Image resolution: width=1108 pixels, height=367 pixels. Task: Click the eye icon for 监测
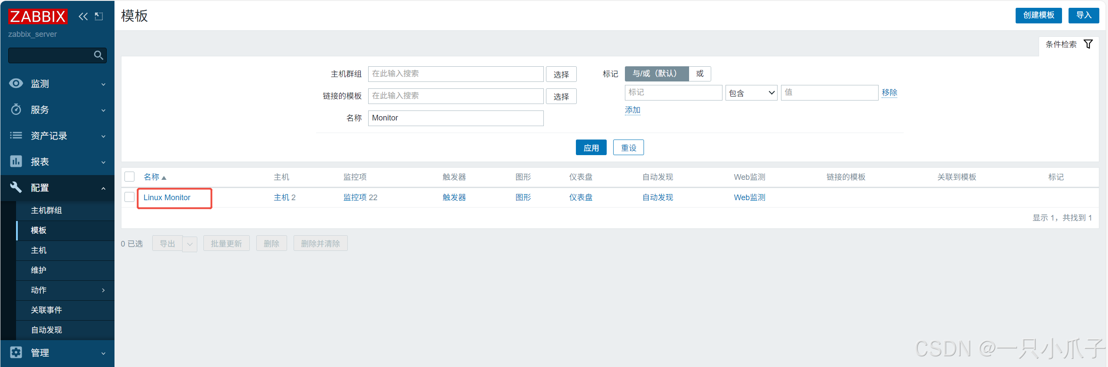click(x=16, y=83)
